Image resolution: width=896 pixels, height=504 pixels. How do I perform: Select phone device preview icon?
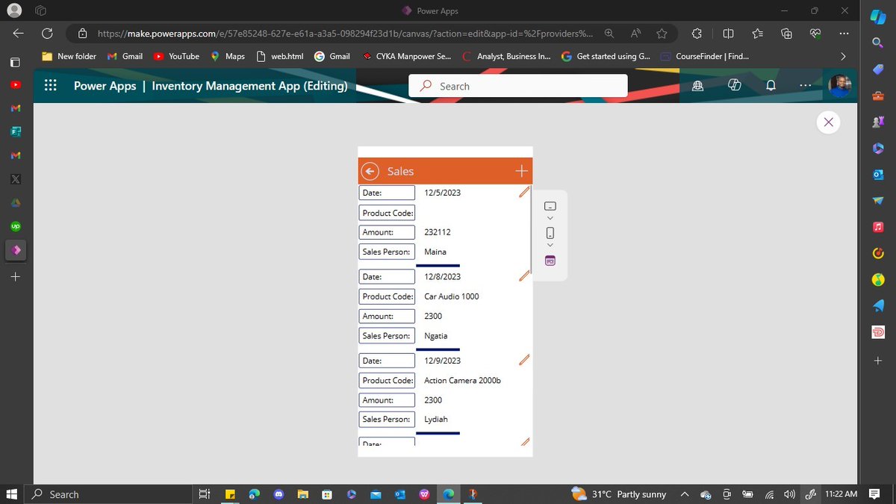point(550,232)
